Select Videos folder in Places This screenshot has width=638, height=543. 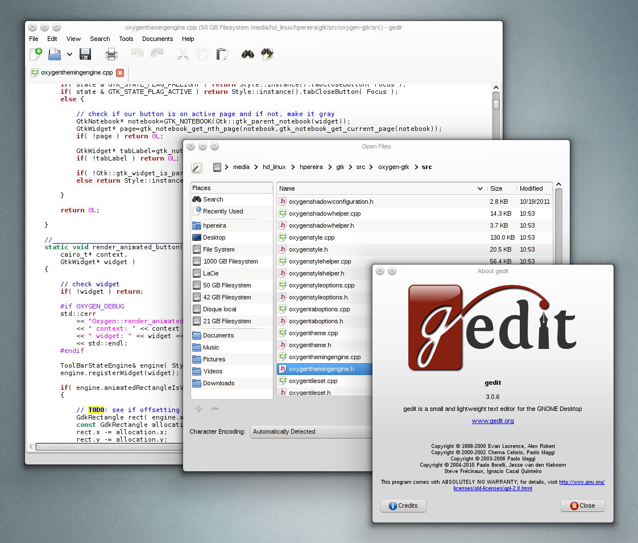point(232,371)
